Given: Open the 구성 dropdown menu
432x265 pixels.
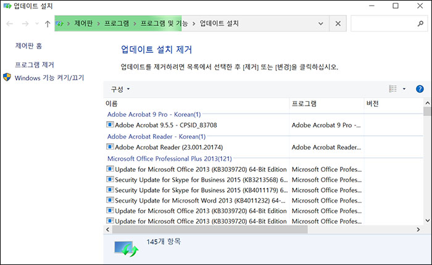Looking at the screenshot, I should click(x=120, y=89).
